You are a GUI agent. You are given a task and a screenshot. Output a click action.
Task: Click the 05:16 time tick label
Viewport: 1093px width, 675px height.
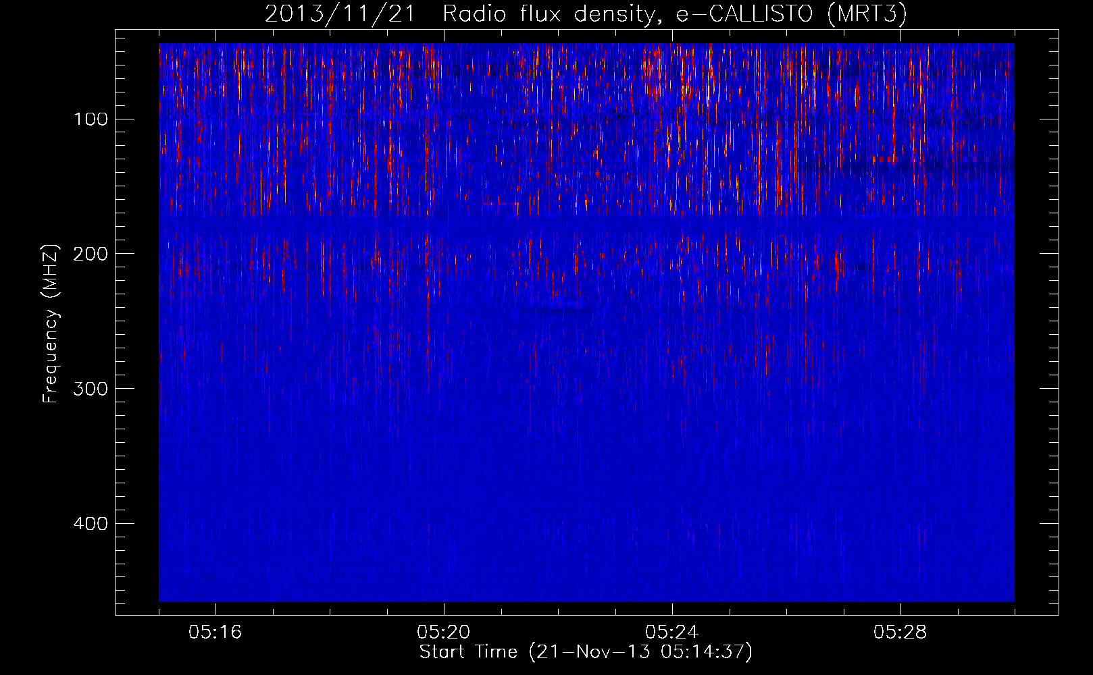pos(215,632)
